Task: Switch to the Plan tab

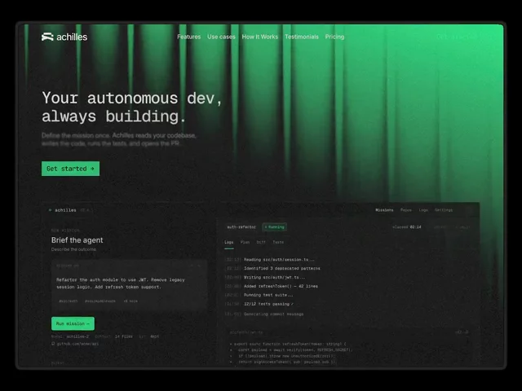Action: 245,243
